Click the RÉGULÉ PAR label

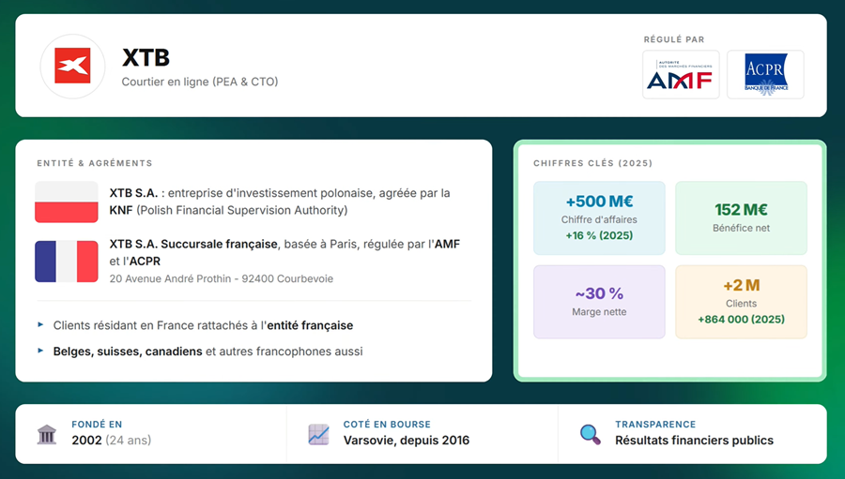(x=674, y=39)
